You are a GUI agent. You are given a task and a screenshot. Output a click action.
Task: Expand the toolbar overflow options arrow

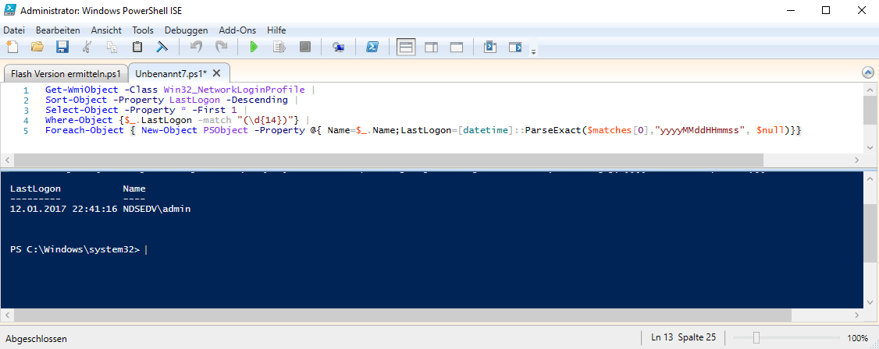click(534, 51)
